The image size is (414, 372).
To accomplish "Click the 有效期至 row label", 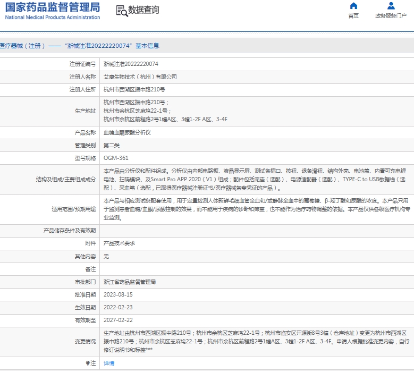I will pos(85,320).
